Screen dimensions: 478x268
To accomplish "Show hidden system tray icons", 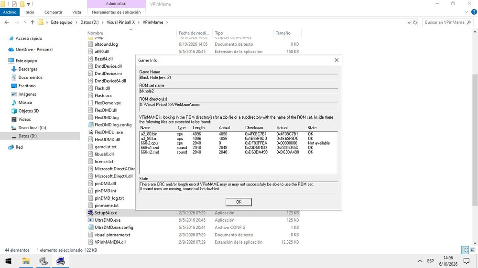I will tap(420, 261).
